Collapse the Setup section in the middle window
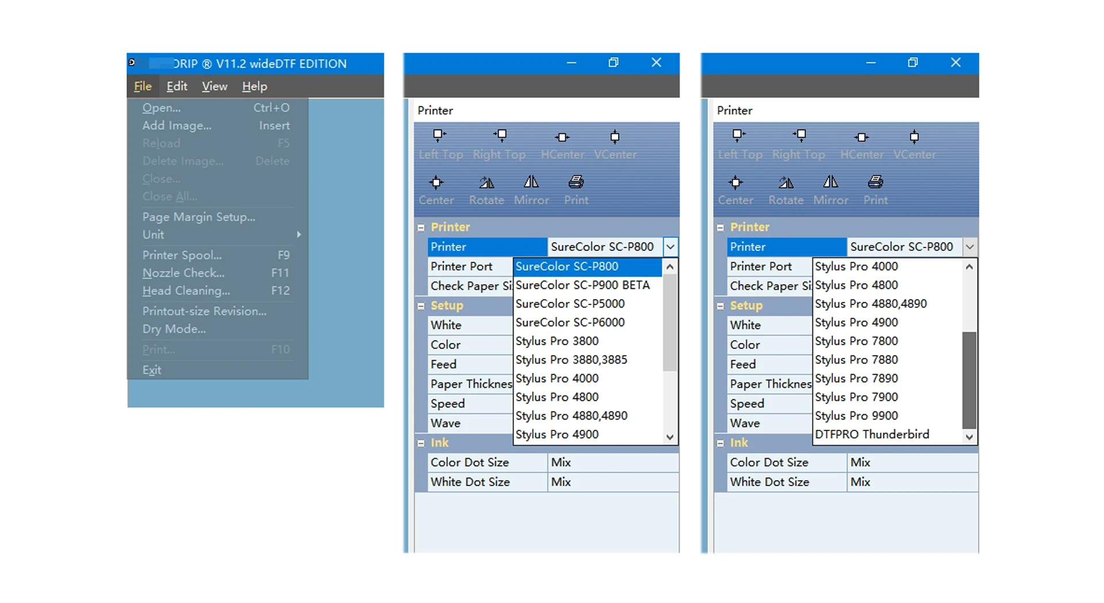This screenshot has width=1104, height=603. tap(421, 306)
